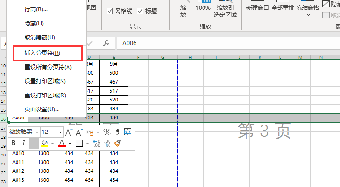Screen dimensions: 340x187
Task: Uncheck the 网格线 checkbox
Action: (x=110, y=11)
